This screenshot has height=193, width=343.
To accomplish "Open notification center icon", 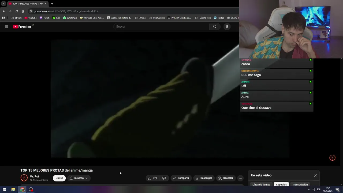I will 338,190.
